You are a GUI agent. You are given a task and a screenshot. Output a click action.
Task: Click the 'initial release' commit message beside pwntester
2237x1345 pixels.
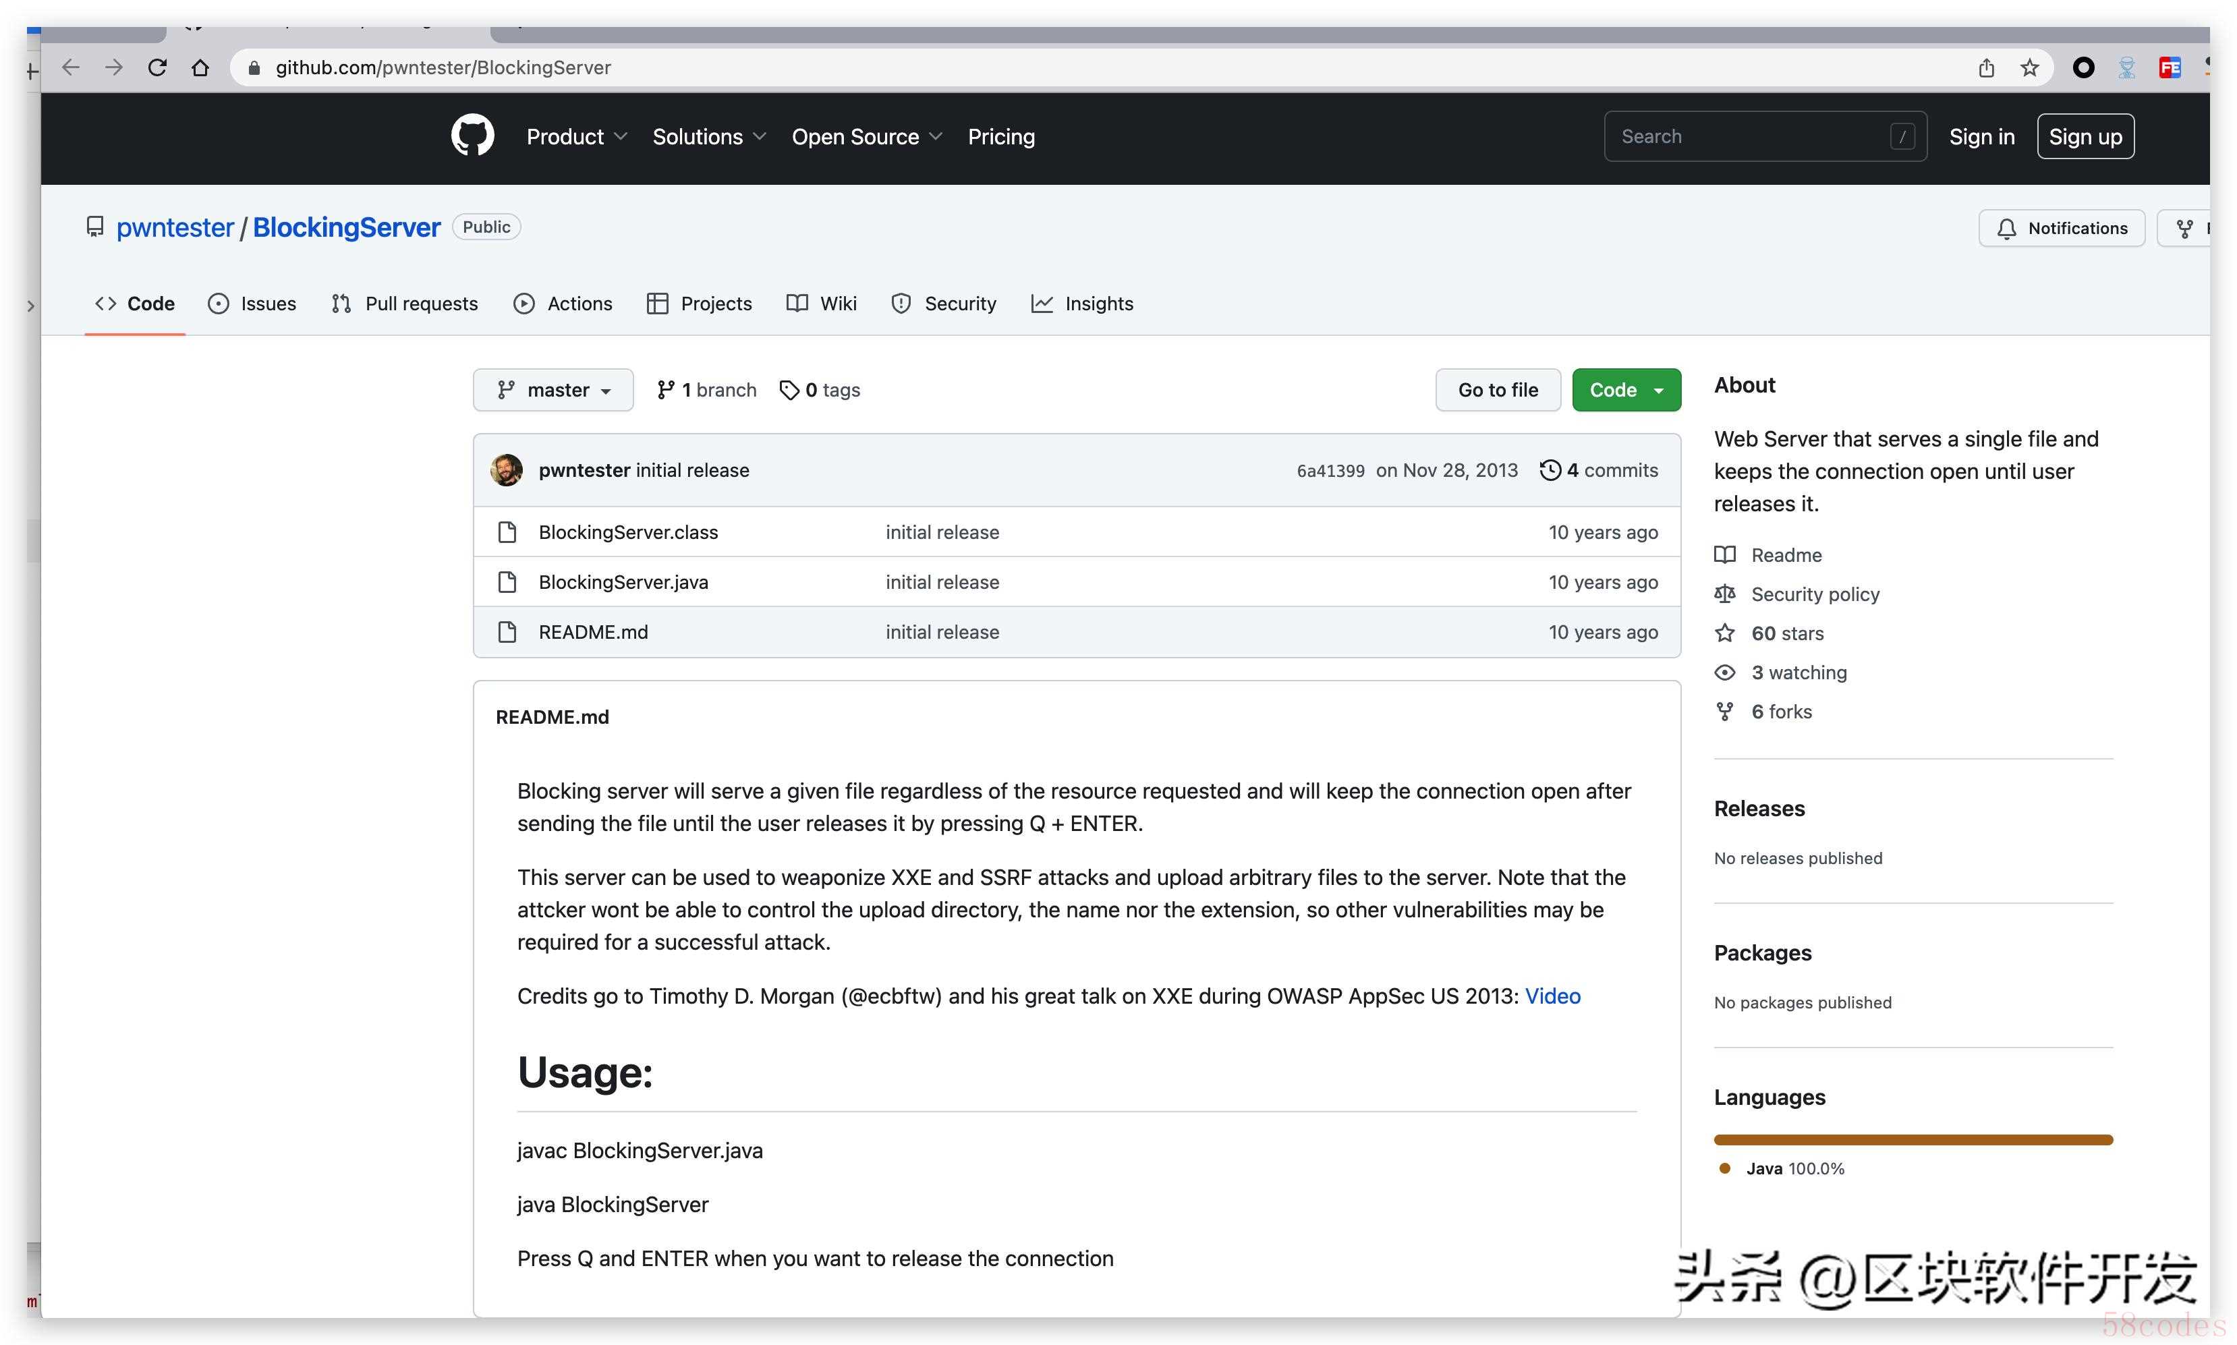693,470
